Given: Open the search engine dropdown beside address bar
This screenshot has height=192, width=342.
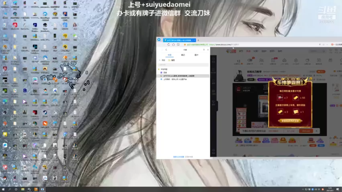Looking at the screenshot, I should [x=333, y=45].
